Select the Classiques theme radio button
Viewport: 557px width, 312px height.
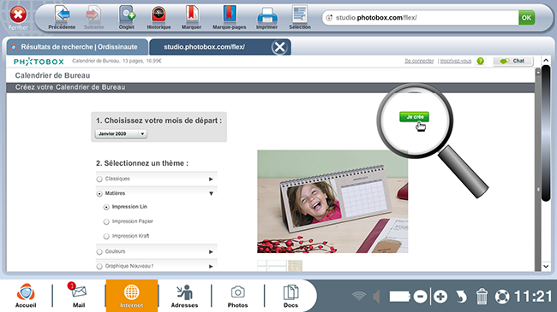coord(99,179)
